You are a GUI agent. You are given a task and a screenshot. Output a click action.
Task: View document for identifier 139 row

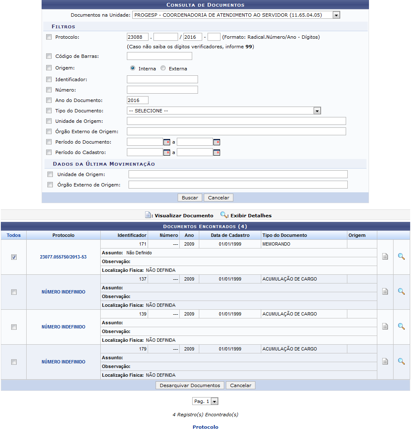click(x=385, y=326)
